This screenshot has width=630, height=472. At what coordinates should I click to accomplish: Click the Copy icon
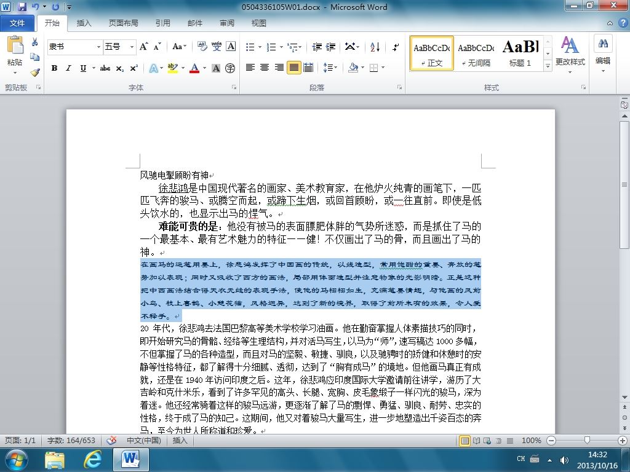pyautogui.click(x=35, y=57)
